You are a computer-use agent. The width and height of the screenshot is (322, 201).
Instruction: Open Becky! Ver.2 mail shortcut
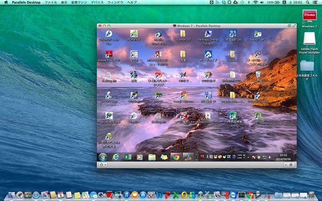pos(258,36)
